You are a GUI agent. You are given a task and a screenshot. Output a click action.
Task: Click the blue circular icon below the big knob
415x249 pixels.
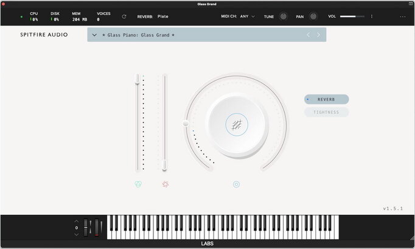pyautogui.click(x=236, y=184)
